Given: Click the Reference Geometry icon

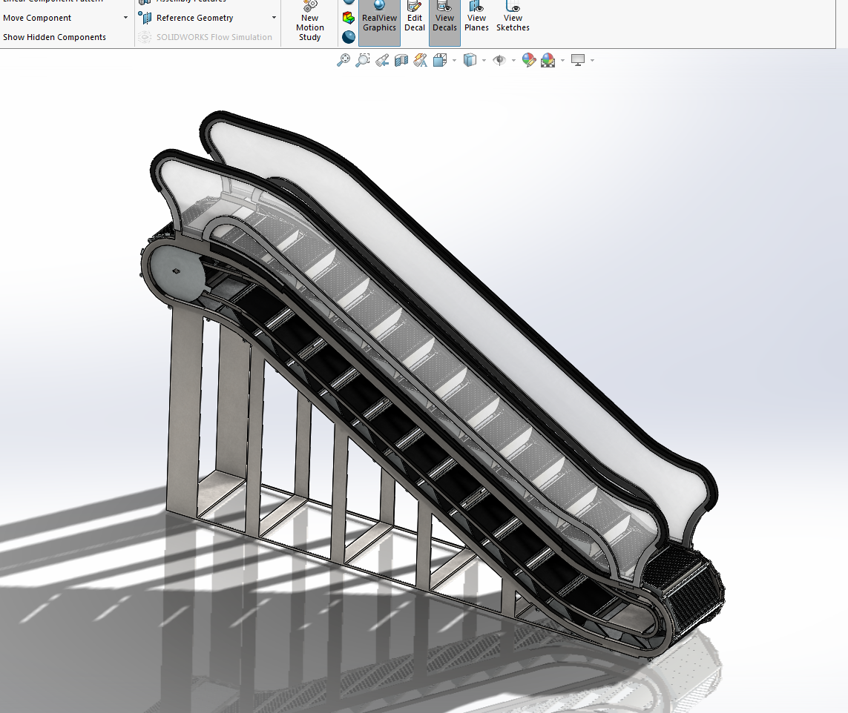Looking at the screenshot, I should pyautogui.click(x=145, y=18).
